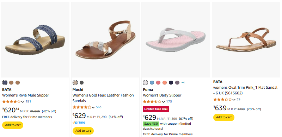
Task: Expand rating chevron for BATA Oval Trim sandal
Action: (x=234, y=100)
